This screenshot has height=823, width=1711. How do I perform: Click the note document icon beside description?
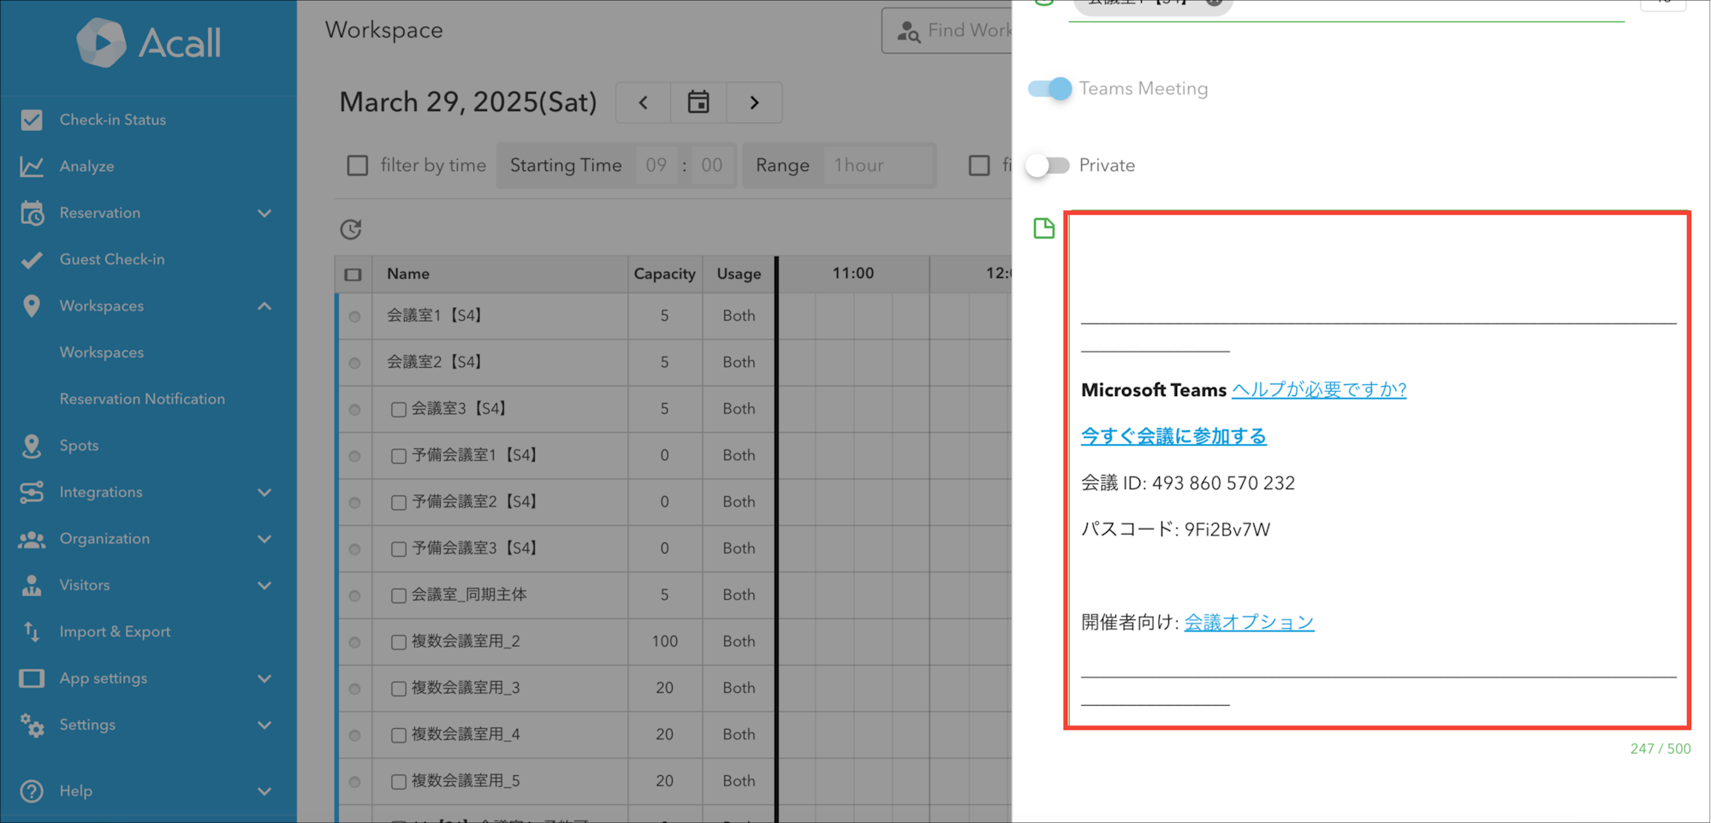pos(1044,228)
